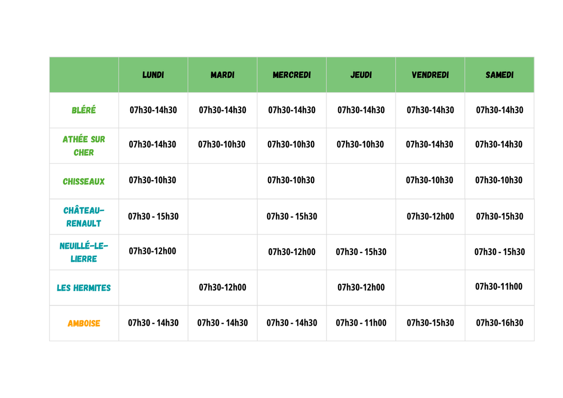Click the NEUILLÉ-LE-LIERRE row label
This screenshot has height=398, width=563.
click(84, 252)
